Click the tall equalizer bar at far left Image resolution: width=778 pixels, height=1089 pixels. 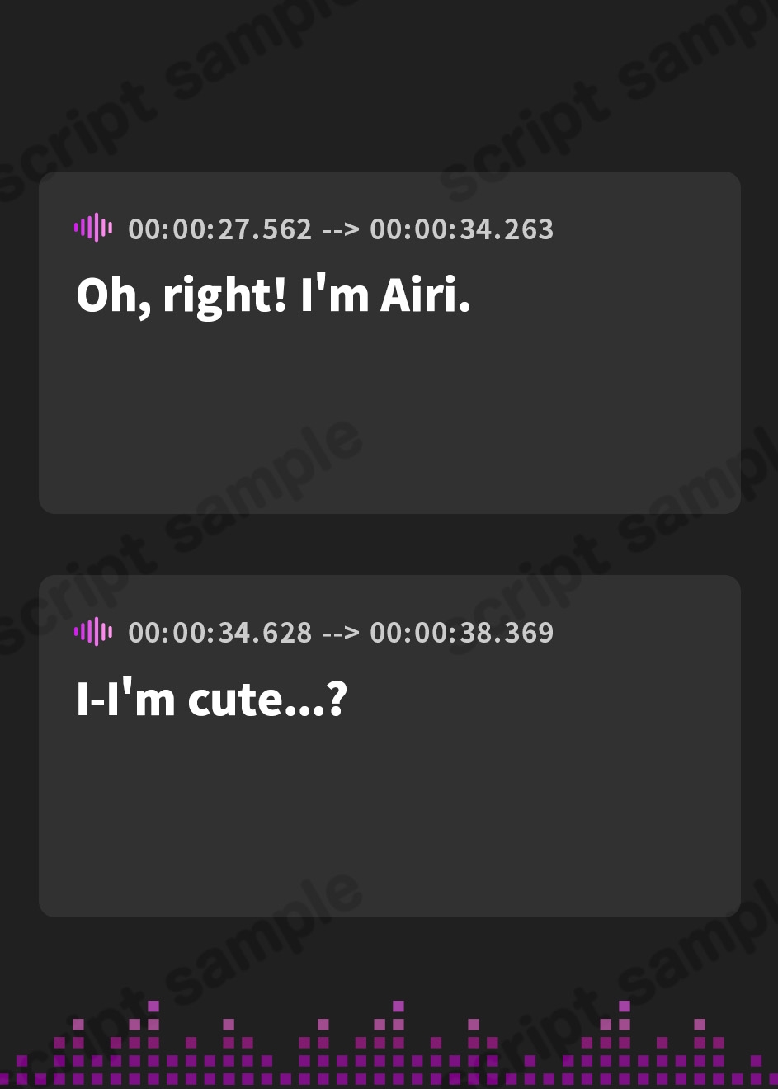pyautogui.click(x=153, y=1039)
